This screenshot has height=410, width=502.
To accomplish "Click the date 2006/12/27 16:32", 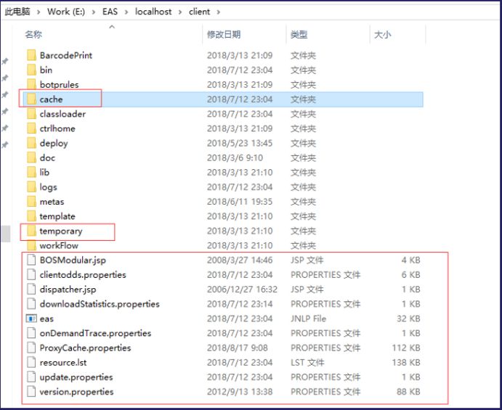I will [x=242, y=290].
